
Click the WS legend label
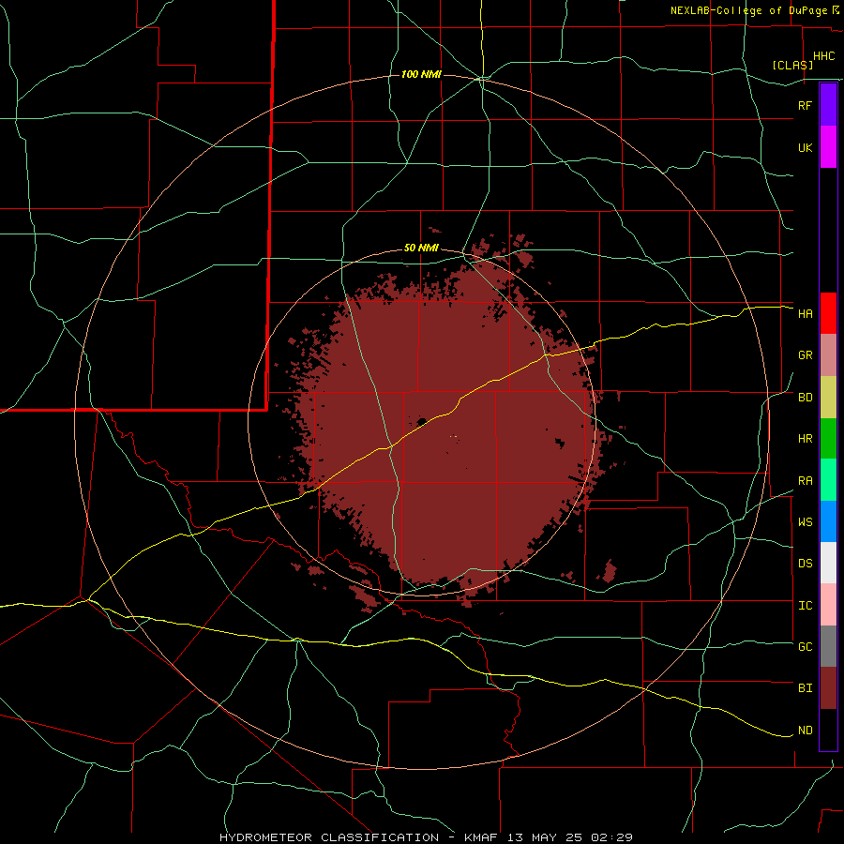pyautogui.click(x=805, y=522)
